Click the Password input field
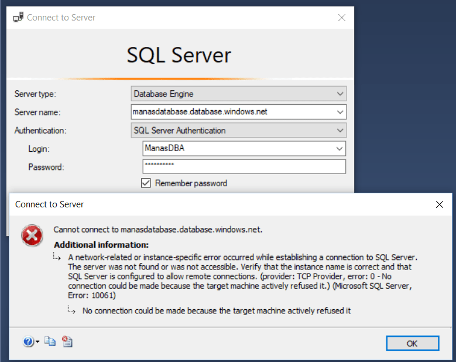The height and width of the screenshot is (362, 456). click(244, 166)
